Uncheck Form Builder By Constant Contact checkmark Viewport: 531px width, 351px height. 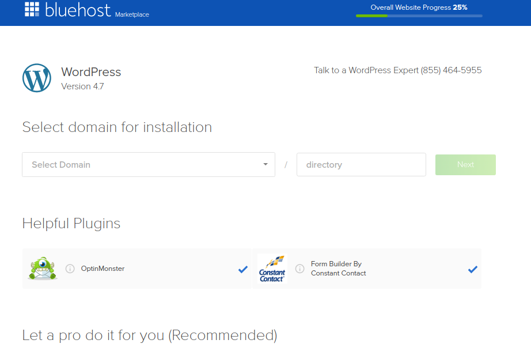point(473,269)
